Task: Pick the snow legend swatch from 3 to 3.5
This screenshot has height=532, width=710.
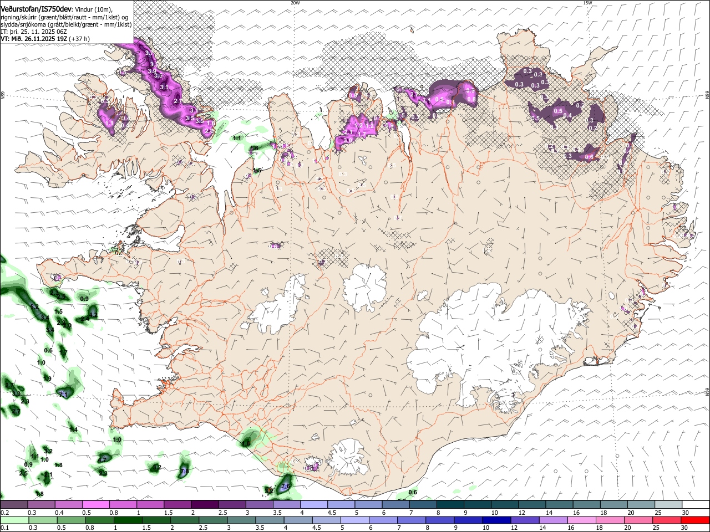Action: pyautogui.click(x=259, y=505)
